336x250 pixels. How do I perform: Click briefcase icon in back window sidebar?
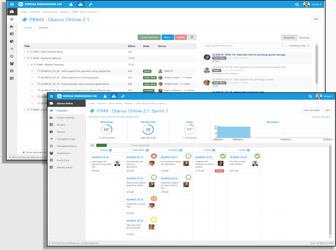coord(12,12)
